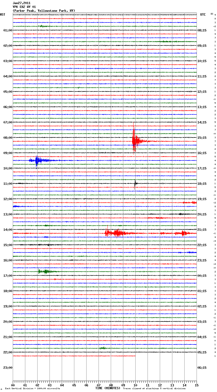Select the 23:00 MST time label
217x392 pixels.
coord(8,368)
